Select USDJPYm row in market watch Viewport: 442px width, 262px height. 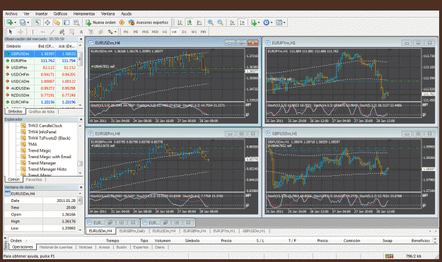coord(40,68)
